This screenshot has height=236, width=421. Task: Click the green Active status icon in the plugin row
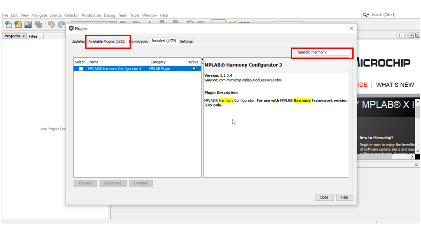click(194, 69)
